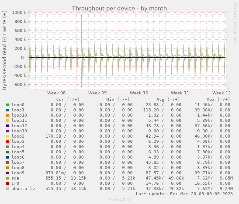Select the loop9 legend label
Image resolution: width=239 pixels, height=204 pixels.
tap(18, 173)
